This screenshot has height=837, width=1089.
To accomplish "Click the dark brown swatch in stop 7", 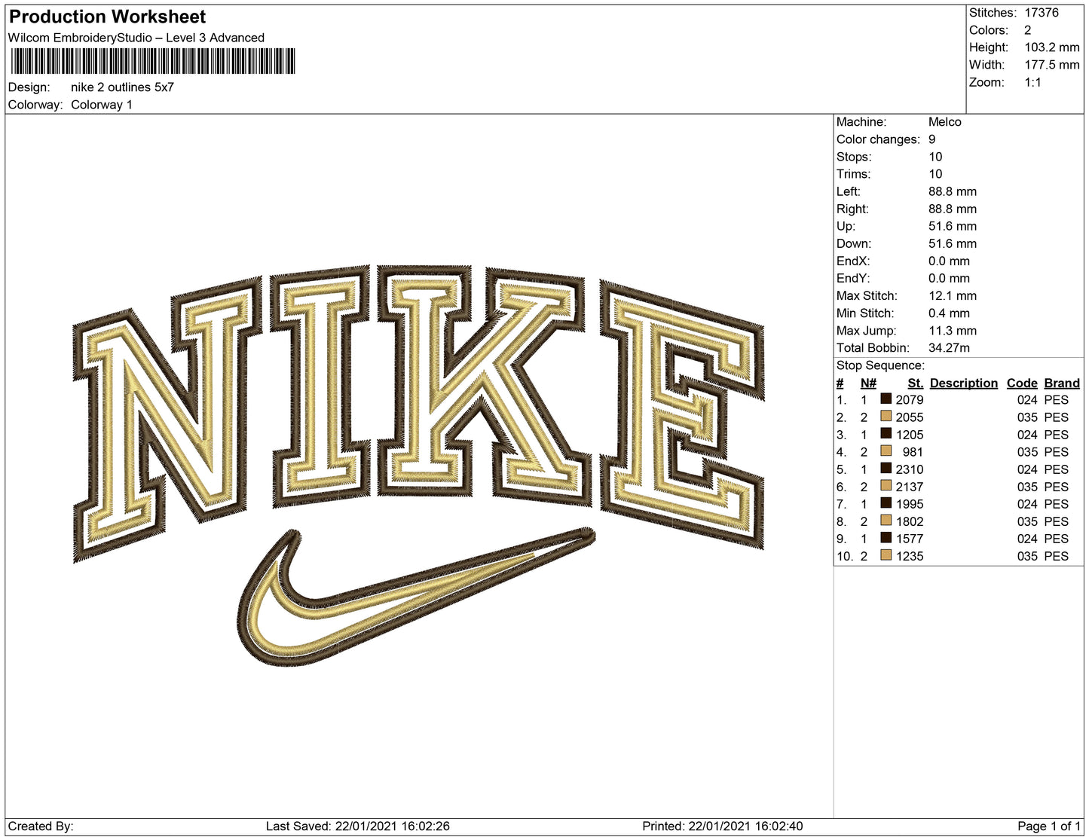I will [x=886, y=503].
